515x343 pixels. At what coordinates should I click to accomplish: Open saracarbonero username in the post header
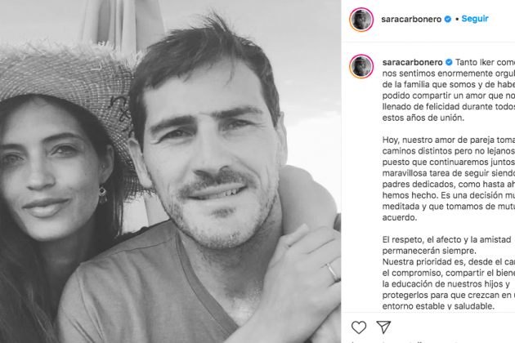(x=411, y=20)
